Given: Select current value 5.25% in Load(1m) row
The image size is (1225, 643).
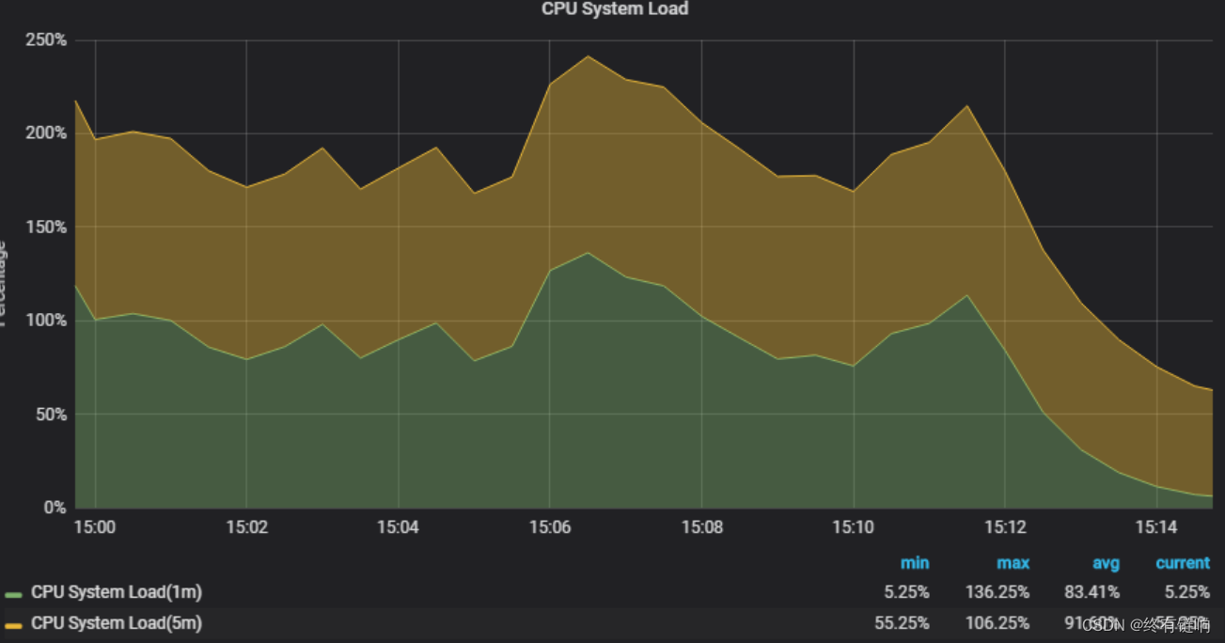Looking at the screenshot, I should click(1187, 592).
